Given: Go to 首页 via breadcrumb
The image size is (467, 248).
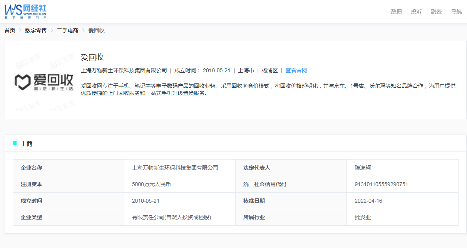Looking at the screenshot, I should tap(10, 30).
